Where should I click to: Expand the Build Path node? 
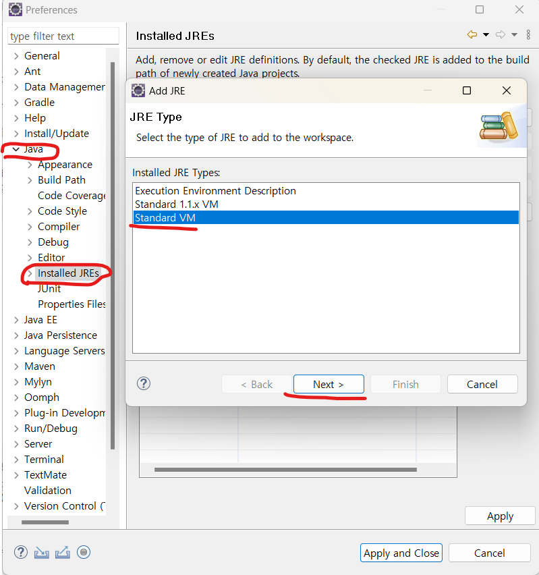30,180
